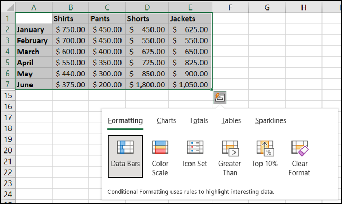Choose the Icon Set option

[195, 153]
